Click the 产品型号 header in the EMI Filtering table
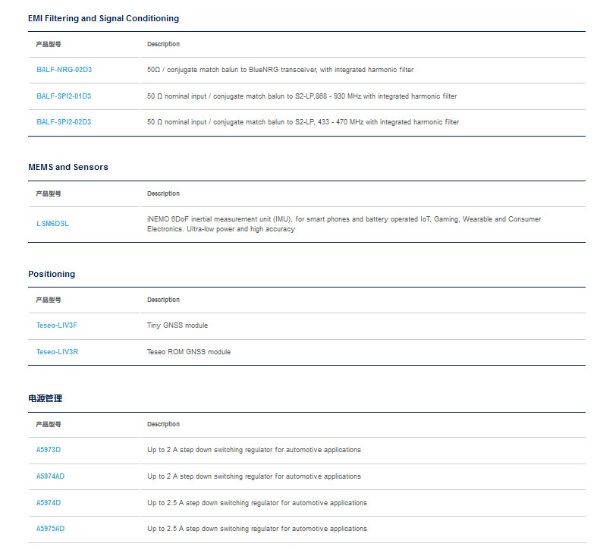 (49, 45)
